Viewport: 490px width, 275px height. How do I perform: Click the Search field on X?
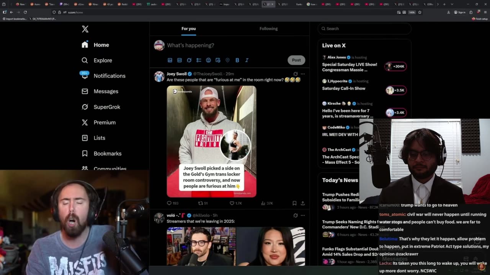tap(364, 29)
